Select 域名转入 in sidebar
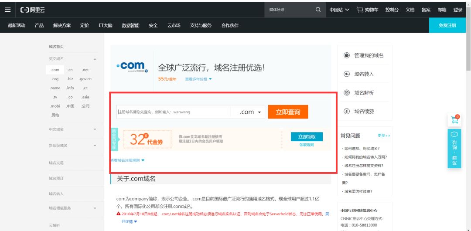The width and height of the screenshot is (471, 231). click(56, 194)
